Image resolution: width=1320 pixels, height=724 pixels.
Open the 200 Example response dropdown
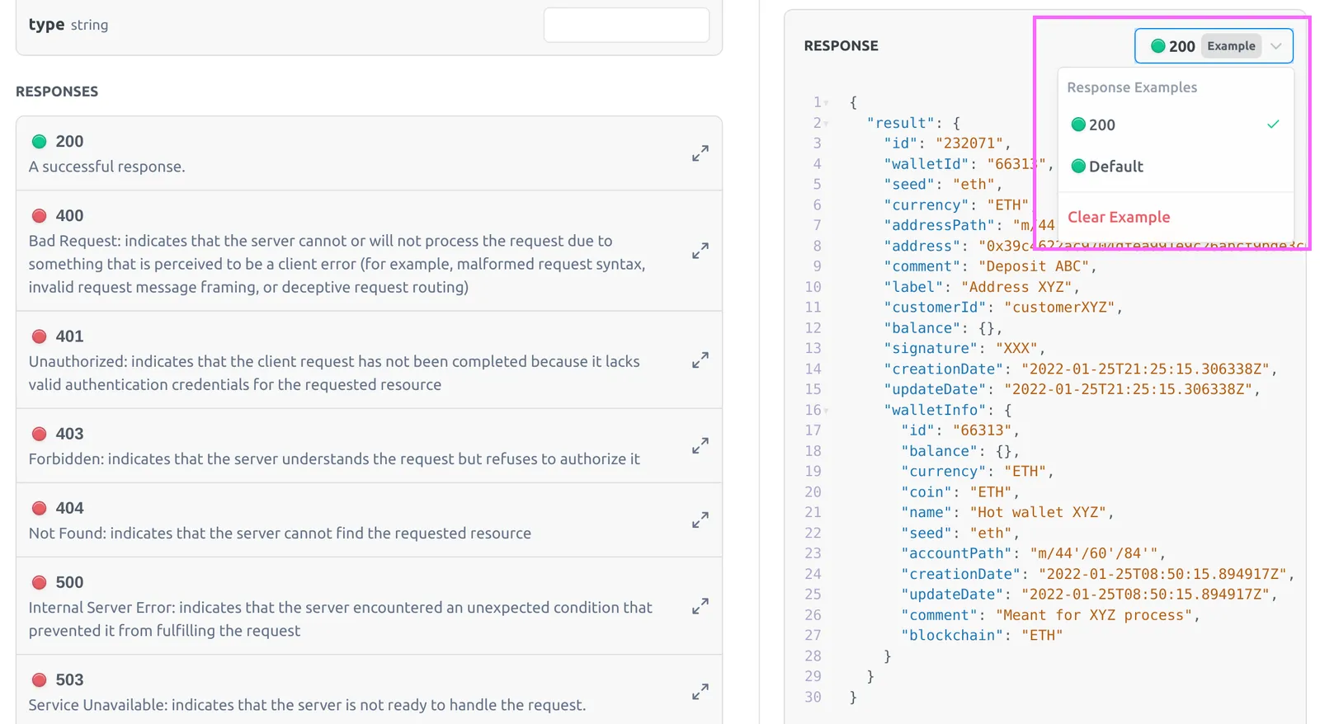[x=1214, y=46]
